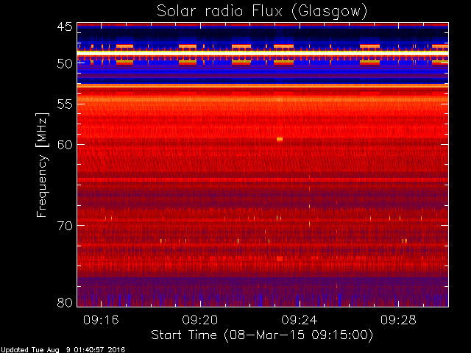Viewport: 471px width, 353px height.
Task: Click the frequency tick label "60"
Action: [x=65, y=145]
